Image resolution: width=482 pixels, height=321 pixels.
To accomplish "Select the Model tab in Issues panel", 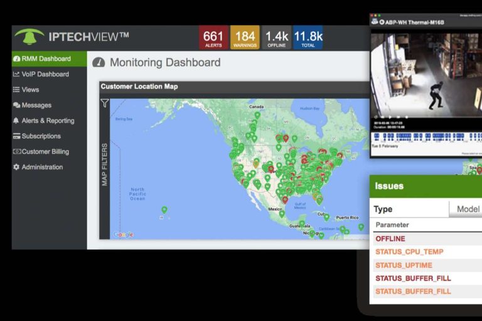I will 468,209.
